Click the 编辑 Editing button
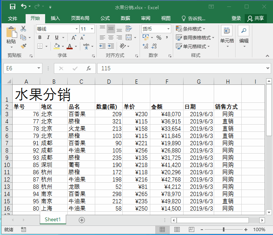The width and height of the screenshot is (273, 235). pyautogui.click(x=244, y=37)
